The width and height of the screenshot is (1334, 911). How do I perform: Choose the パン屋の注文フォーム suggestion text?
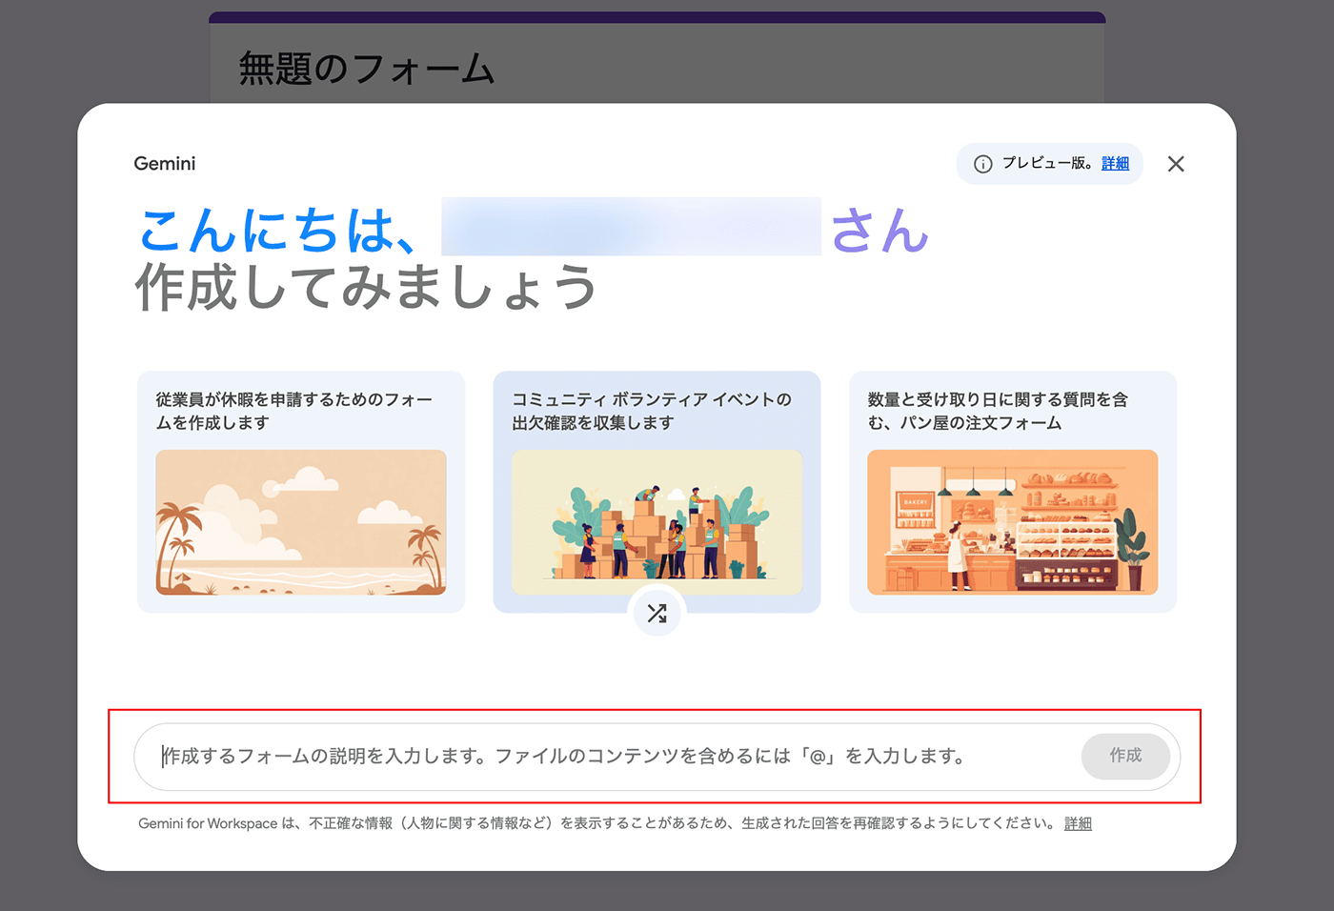(x=997, y=411)
